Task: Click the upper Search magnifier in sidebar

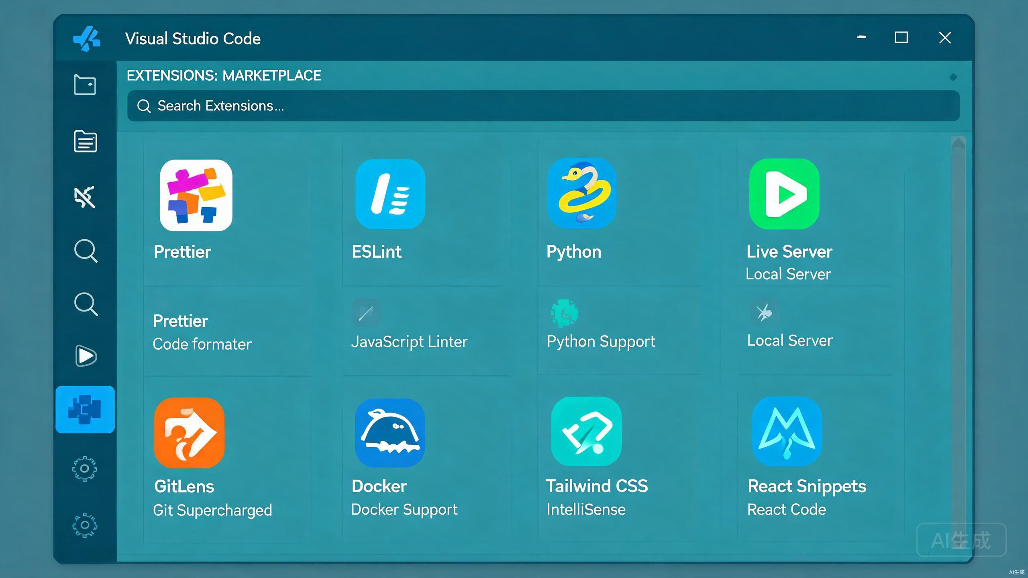Action: [x=86, y=251]
